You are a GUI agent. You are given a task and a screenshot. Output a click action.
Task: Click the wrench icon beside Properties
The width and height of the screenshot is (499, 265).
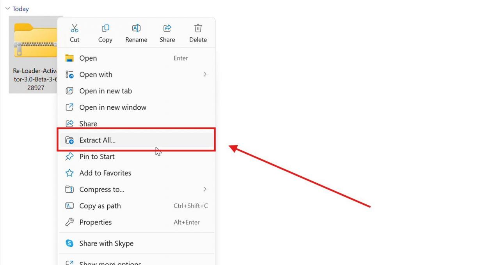pyautogui.click(x=69, y=222)
